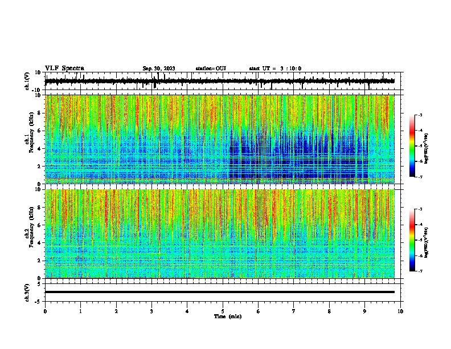
Task: Click the ch.1 colorbar log(PSD) label
Action: click(x=427, y=149)
